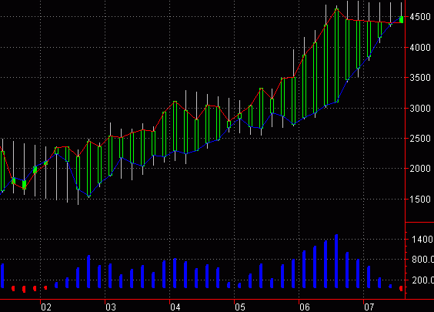This screenshot has width=434, height=312.
Task: Click the solid green candle at chart's right edge
Action: click(402, 19)
